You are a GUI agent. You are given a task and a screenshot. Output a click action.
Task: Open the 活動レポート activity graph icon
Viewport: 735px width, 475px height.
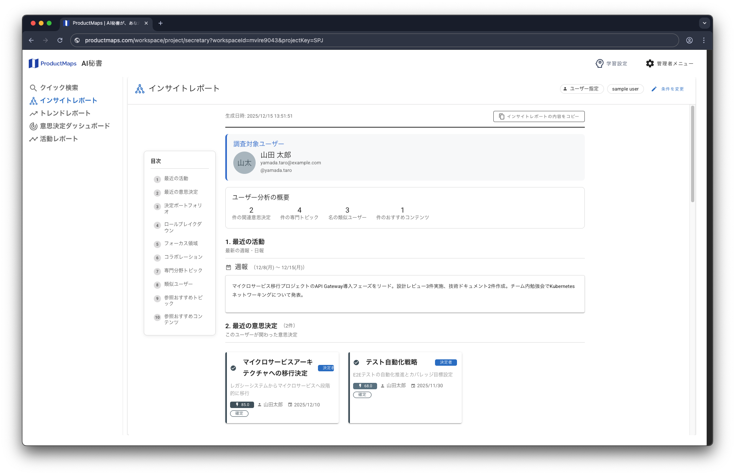click(34, 138)
